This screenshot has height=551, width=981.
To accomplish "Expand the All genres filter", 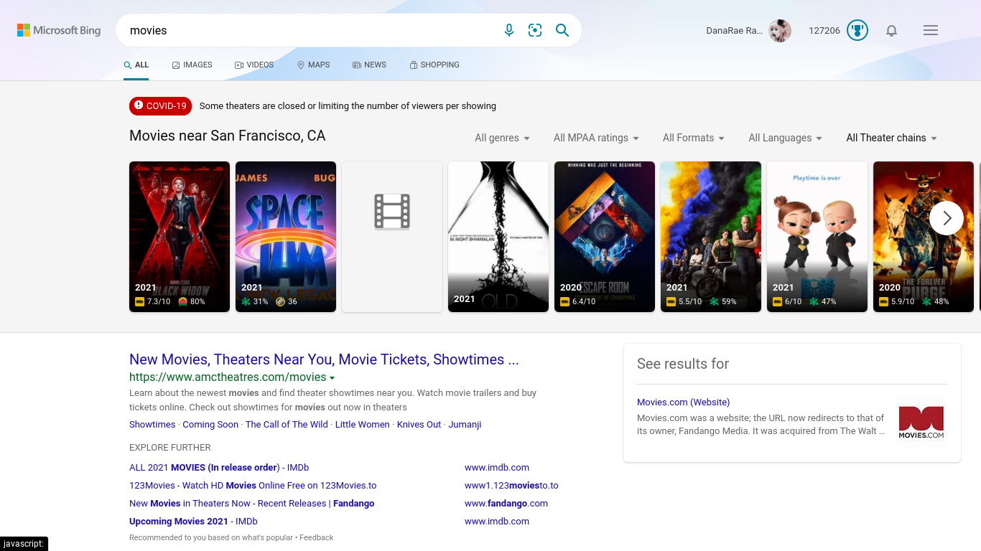I will [x=502, y=138].
